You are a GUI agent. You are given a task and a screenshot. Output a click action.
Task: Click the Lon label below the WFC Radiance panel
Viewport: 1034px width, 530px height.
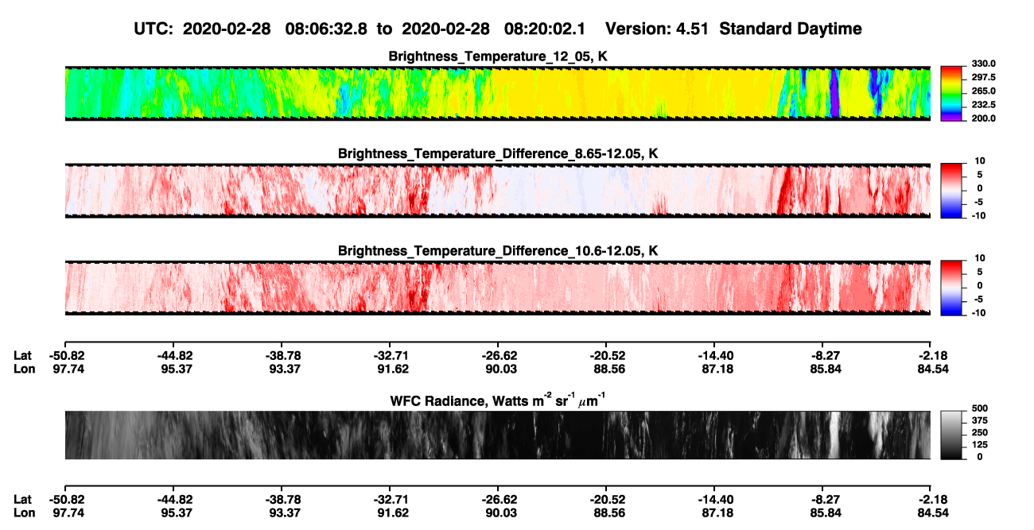click(24, 512)
